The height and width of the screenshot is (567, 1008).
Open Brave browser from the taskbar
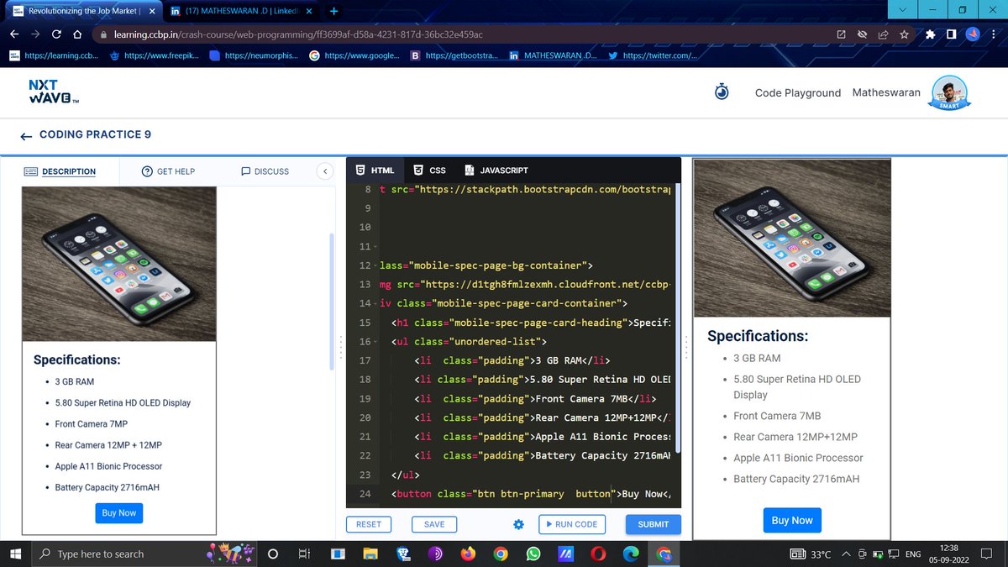pyautogui.click(x=403, y=554)
